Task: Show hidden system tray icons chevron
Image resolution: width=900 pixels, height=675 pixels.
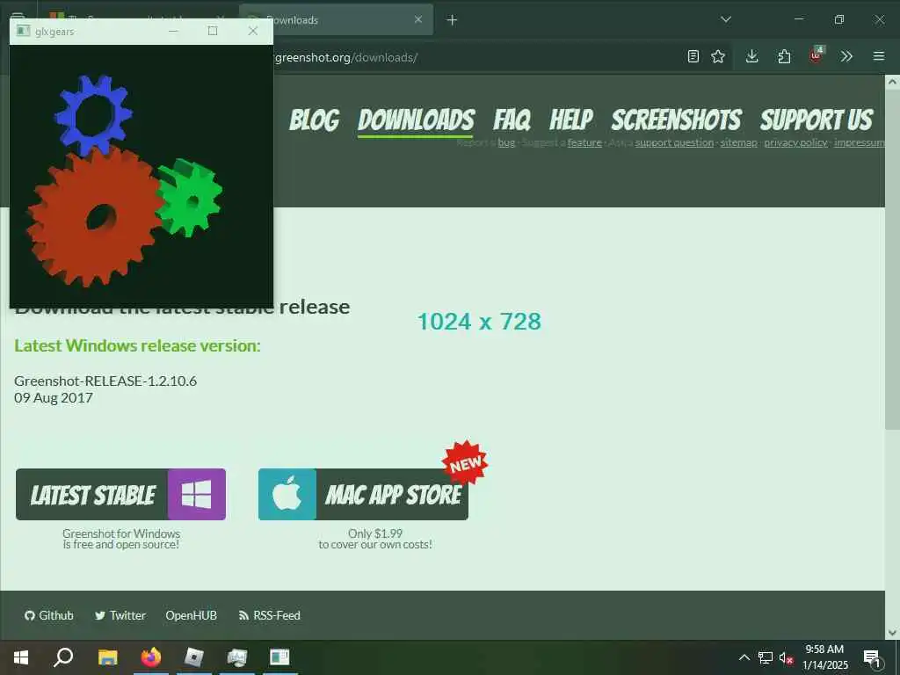Action: coord(744,657)
